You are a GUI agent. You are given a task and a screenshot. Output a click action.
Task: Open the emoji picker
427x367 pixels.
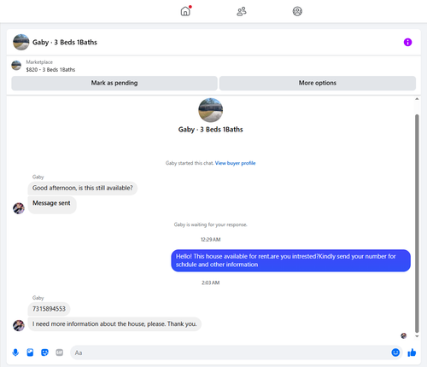click(x=395, y=352)
